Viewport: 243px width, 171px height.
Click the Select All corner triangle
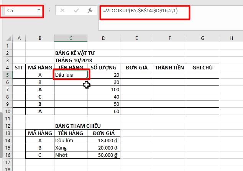(x=9, y=38)
